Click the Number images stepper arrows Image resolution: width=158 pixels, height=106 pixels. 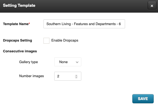pos(76,76)
